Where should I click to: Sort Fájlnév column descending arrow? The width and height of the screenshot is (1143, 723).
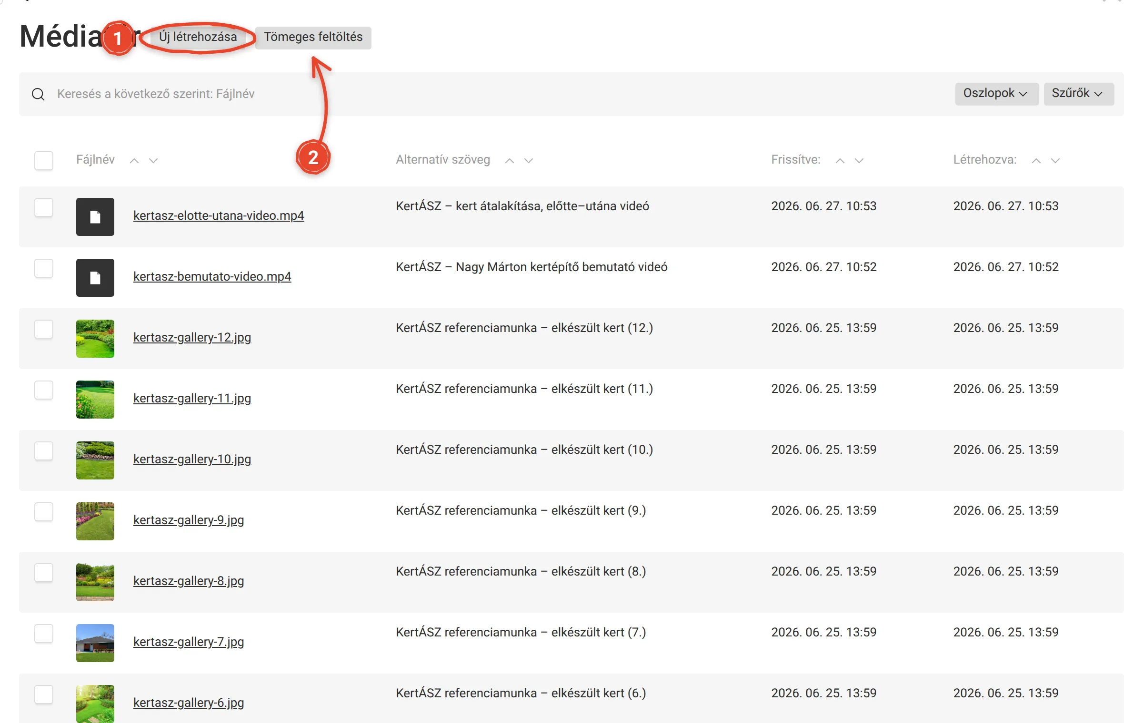click(x=153, y=161)
